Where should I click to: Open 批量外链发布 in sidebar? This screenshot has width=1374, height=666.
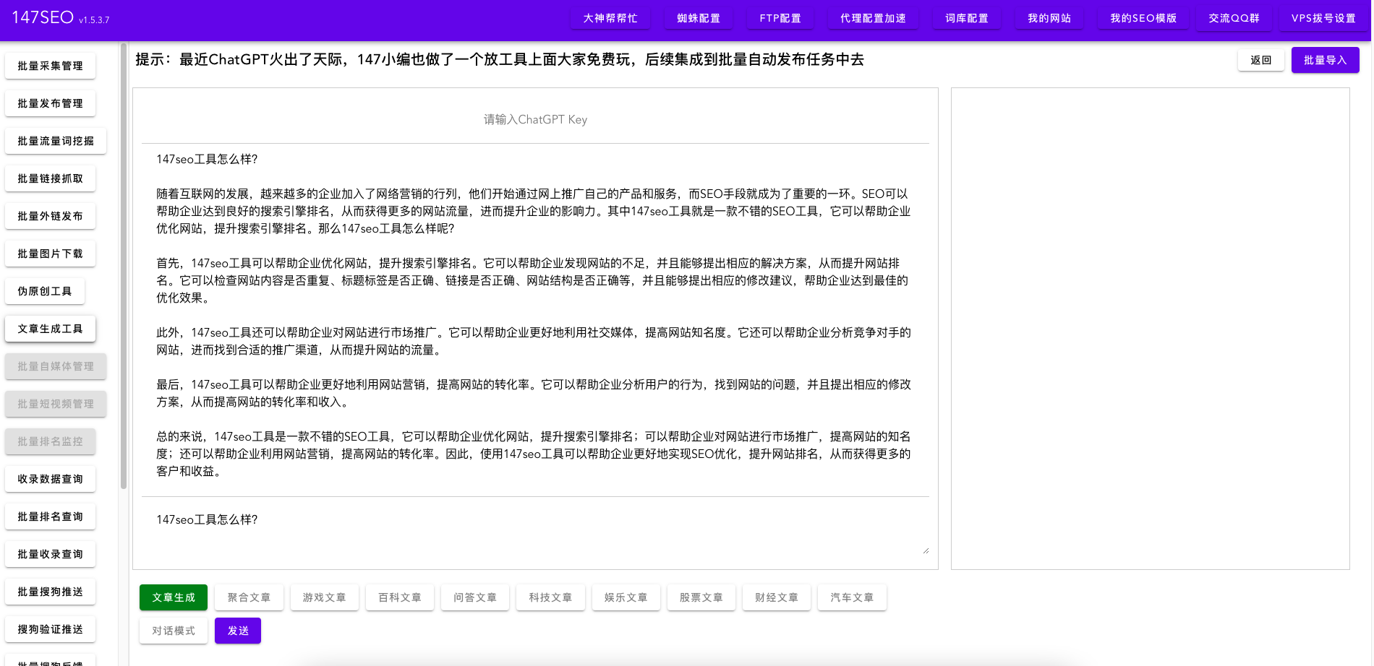(x=51, y=216)
